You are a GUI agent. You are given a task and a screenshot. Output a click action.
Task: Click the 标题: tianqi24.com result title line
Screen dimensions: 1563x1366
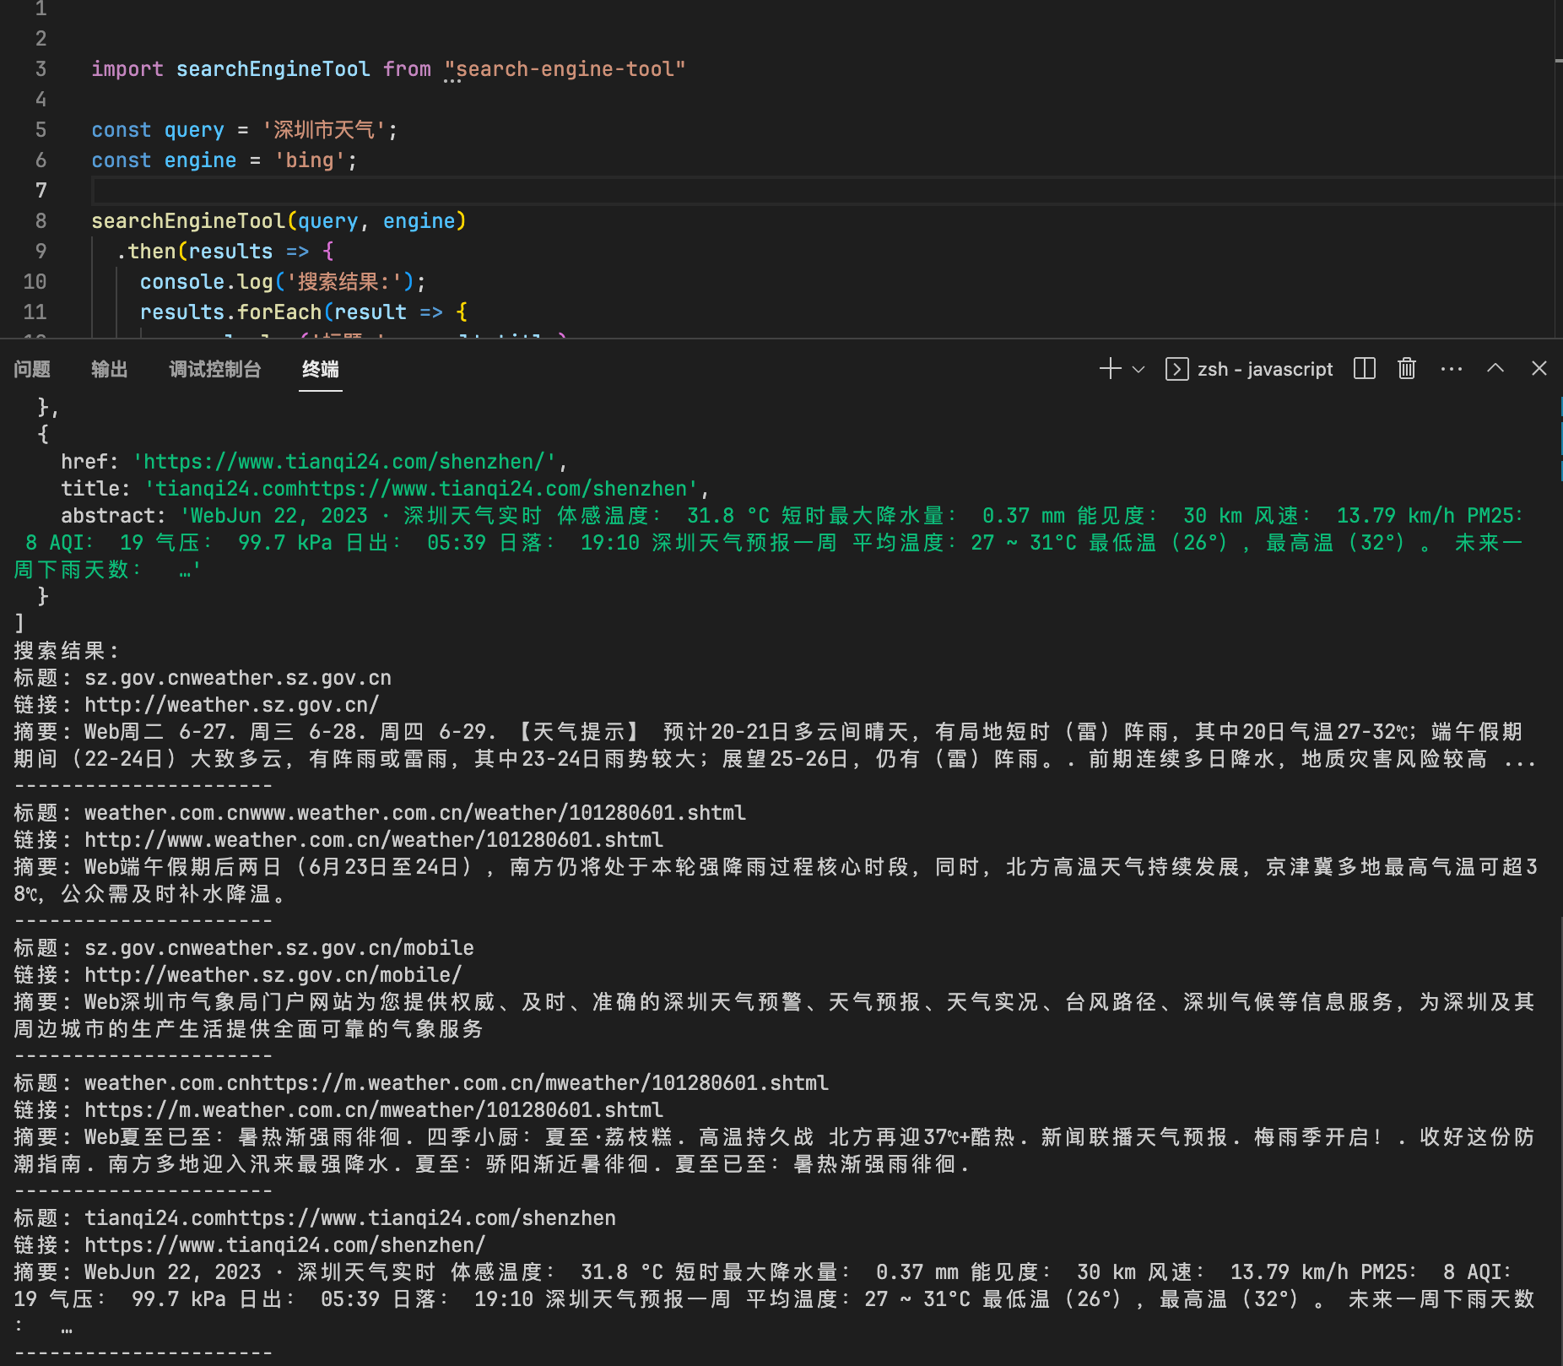(x=315, y=1218)
